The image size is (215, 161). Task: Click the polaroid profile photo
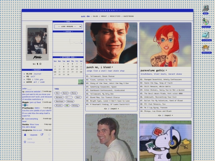click(x=37, y=43)
